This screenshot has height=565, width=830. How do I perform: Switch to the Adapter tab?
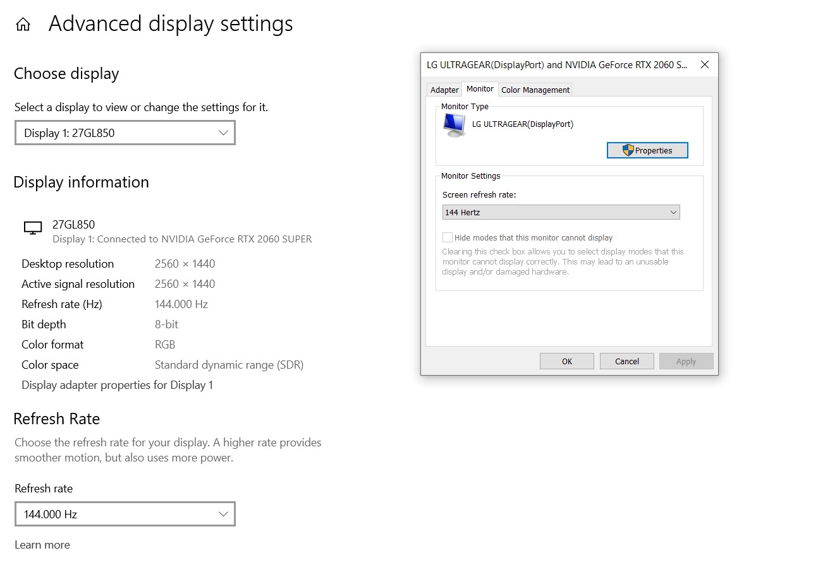[444, 90]
